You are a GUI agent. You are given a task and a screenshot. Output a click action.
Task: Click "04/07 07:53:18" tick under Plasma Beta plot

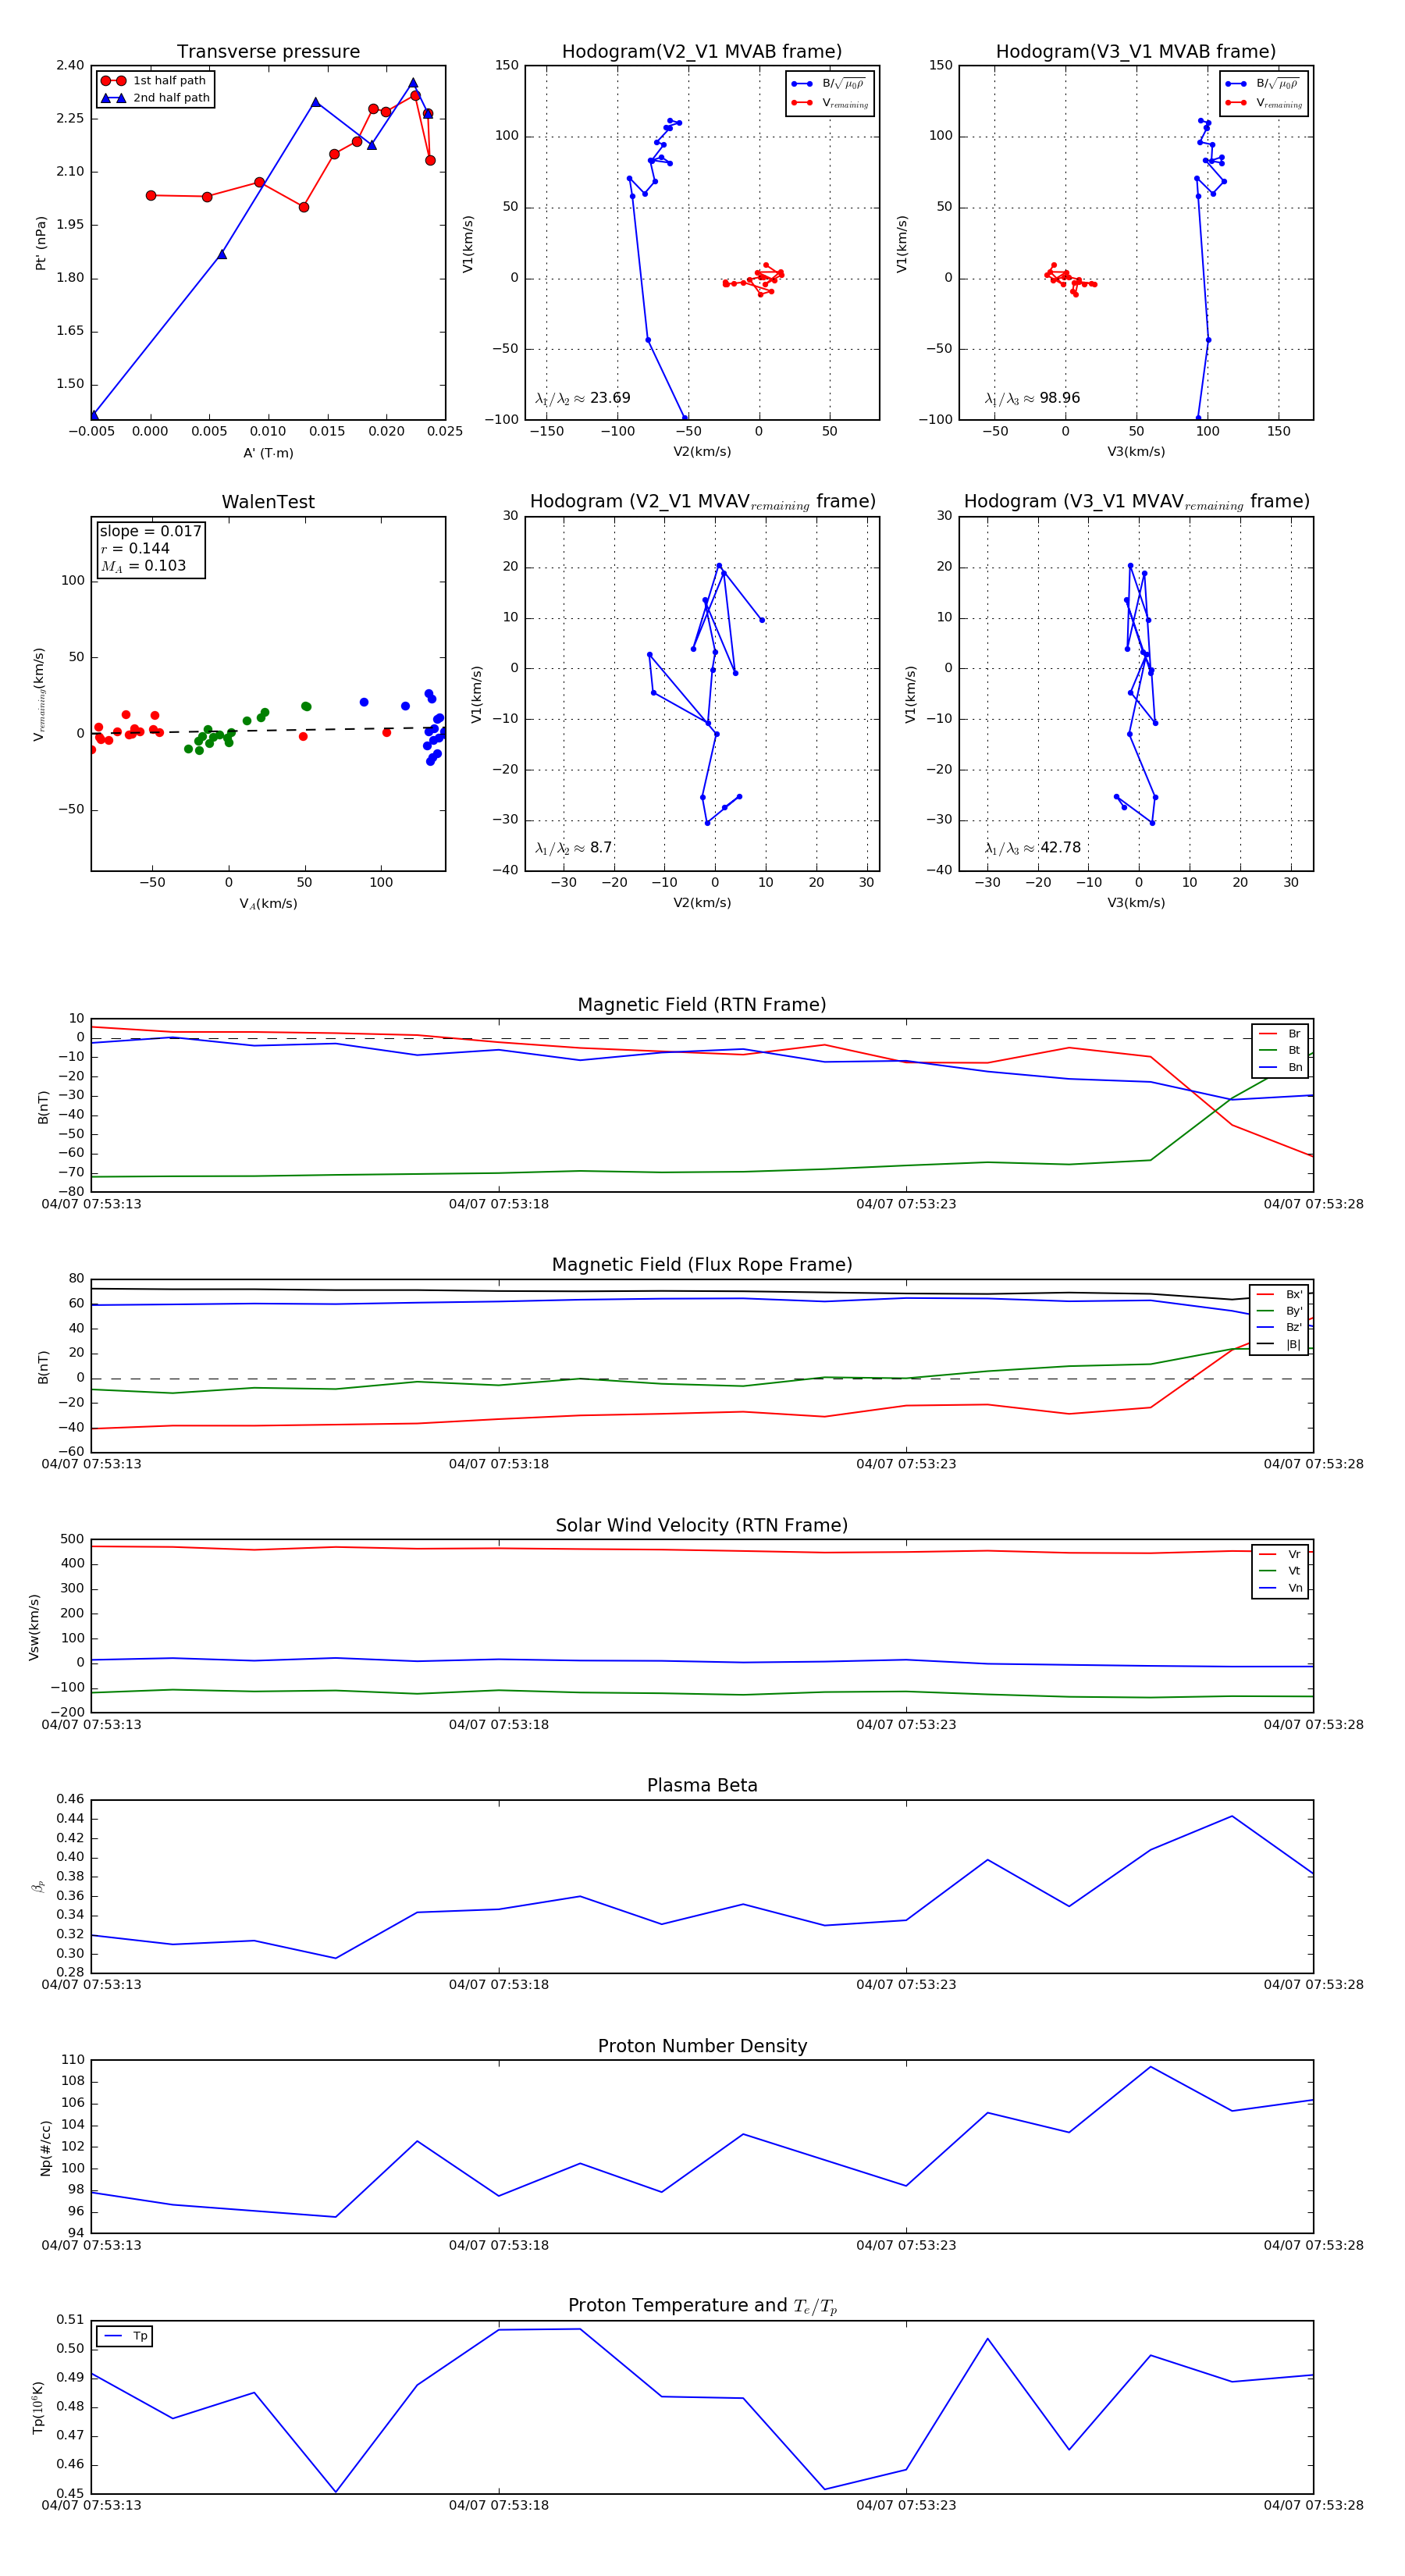499,1985
